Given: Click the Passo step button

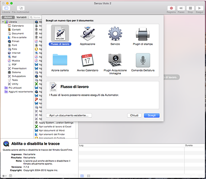Looking at the screenshot, I should click(181, 8).
